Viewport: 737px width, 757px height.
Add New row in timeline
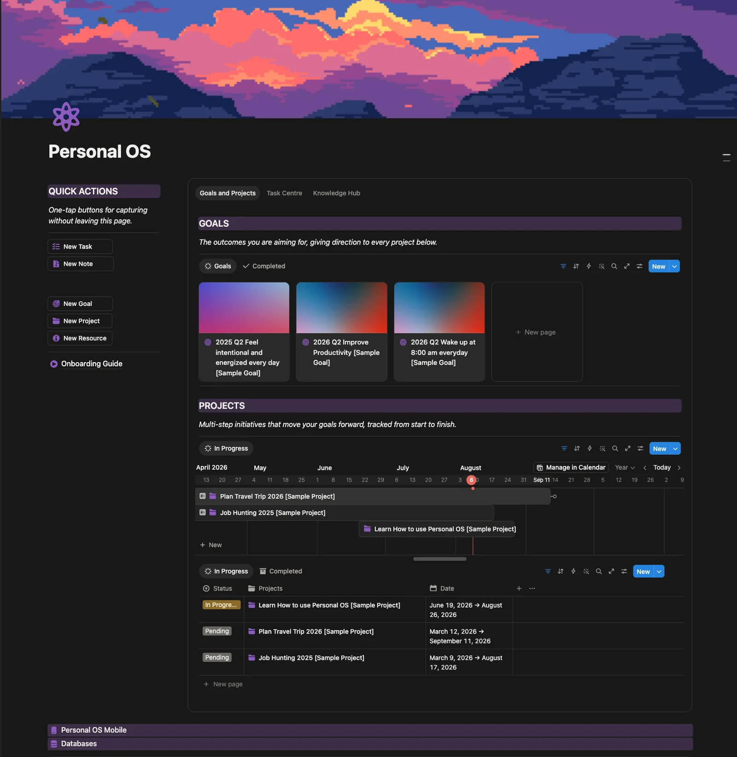pyautogui.click(x=211, y=545)
